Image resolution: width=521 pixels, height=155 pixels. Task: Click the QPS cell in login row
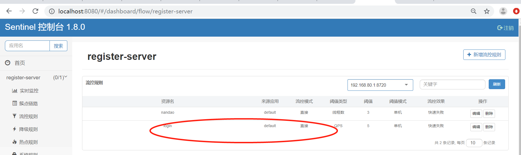338,126
